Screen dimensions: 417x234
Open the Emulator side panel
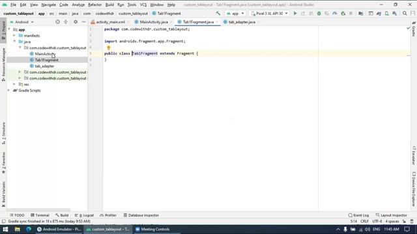pos(414,156)
